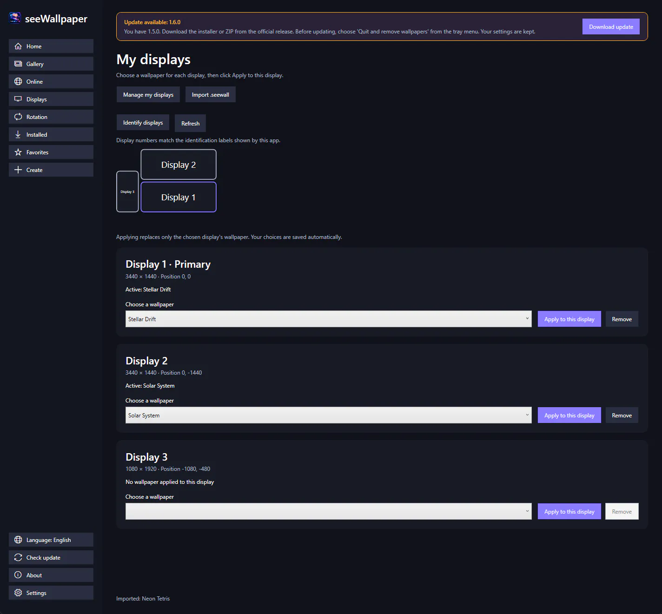Click Import .seewall button
Viewport: 662px width, 614px height.
(x=211, y=94)
